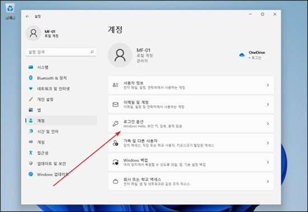Select the 계정 person icon in sidebar
Screen dimensions: 308x212
pos(31,120)
